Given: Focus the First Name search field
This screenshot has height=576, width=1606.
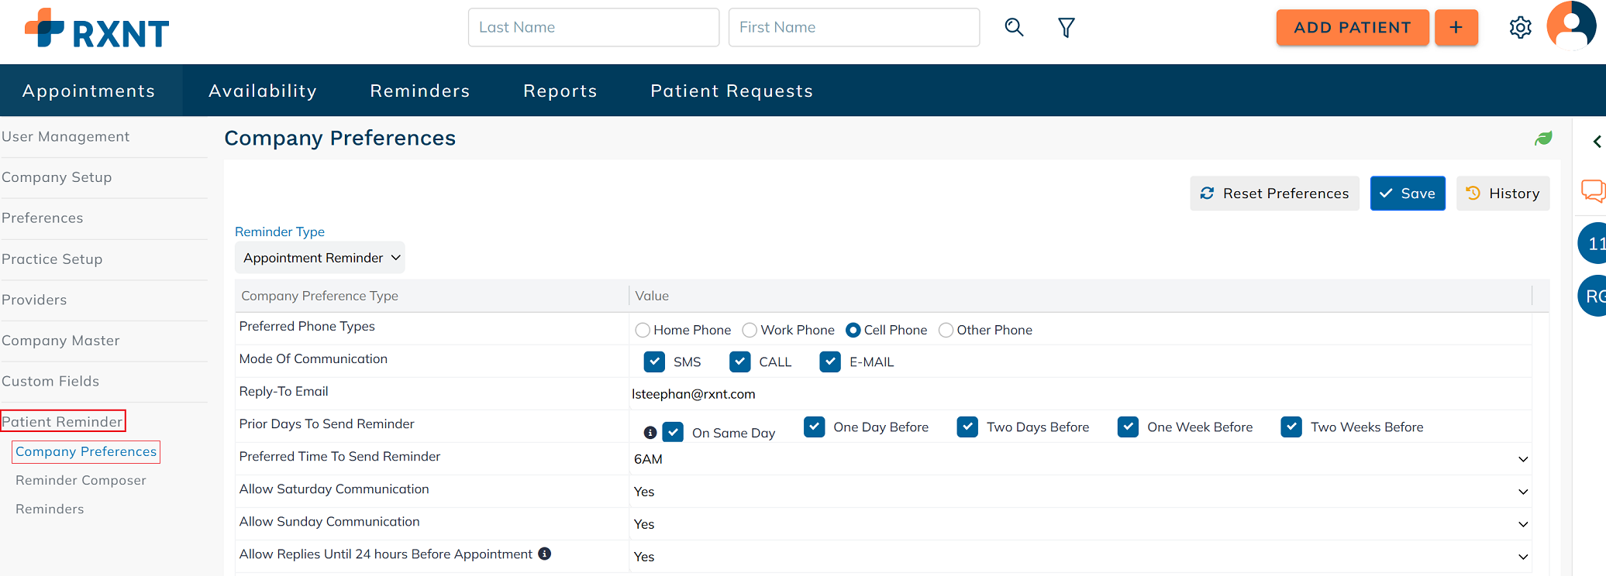Looking at the screenshot, I should click(854, 28).
